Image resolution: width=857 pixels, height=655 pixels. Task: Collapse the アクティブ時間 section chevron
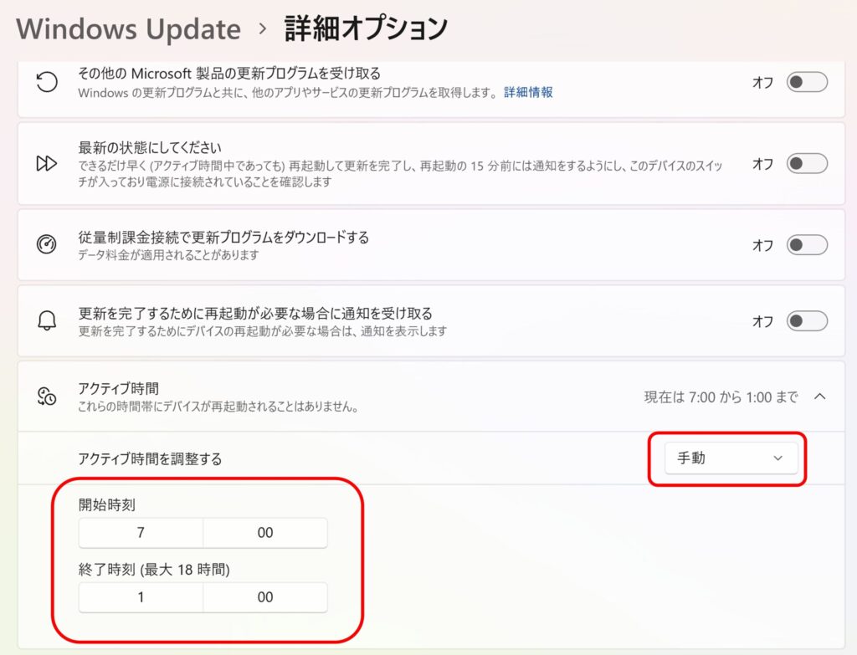820,397
